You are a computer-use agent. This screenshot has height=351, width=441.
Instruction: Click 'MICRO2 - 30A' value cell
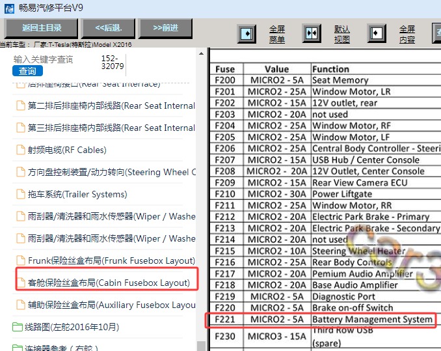pos(276,194)
